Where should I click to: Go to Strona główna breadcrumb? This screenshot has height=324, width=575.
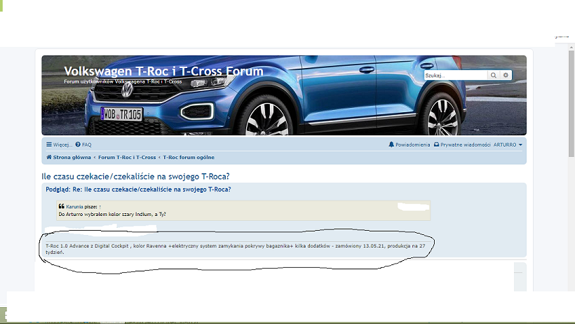point(69,157)
